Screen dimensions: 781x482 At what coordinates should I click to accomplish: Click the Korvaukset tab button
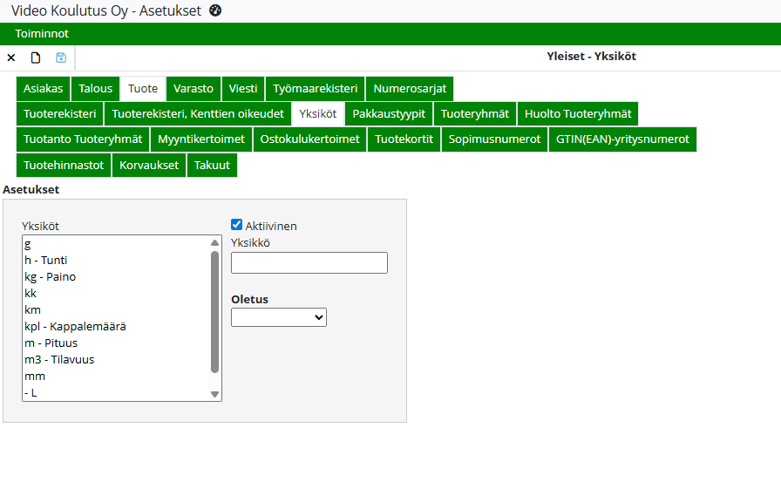point(149,165)
